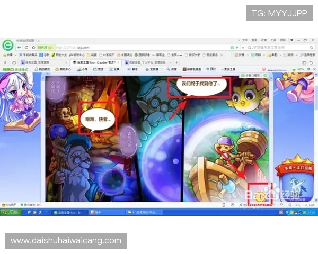
Task: Expand the address bar dropdown chevron
Action: pos(243,48)
